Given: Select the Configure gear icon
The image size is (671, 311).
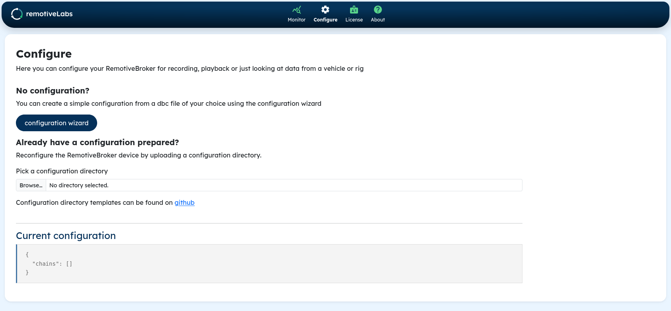Looking at the screenshot, I should (x=325, y=10).
